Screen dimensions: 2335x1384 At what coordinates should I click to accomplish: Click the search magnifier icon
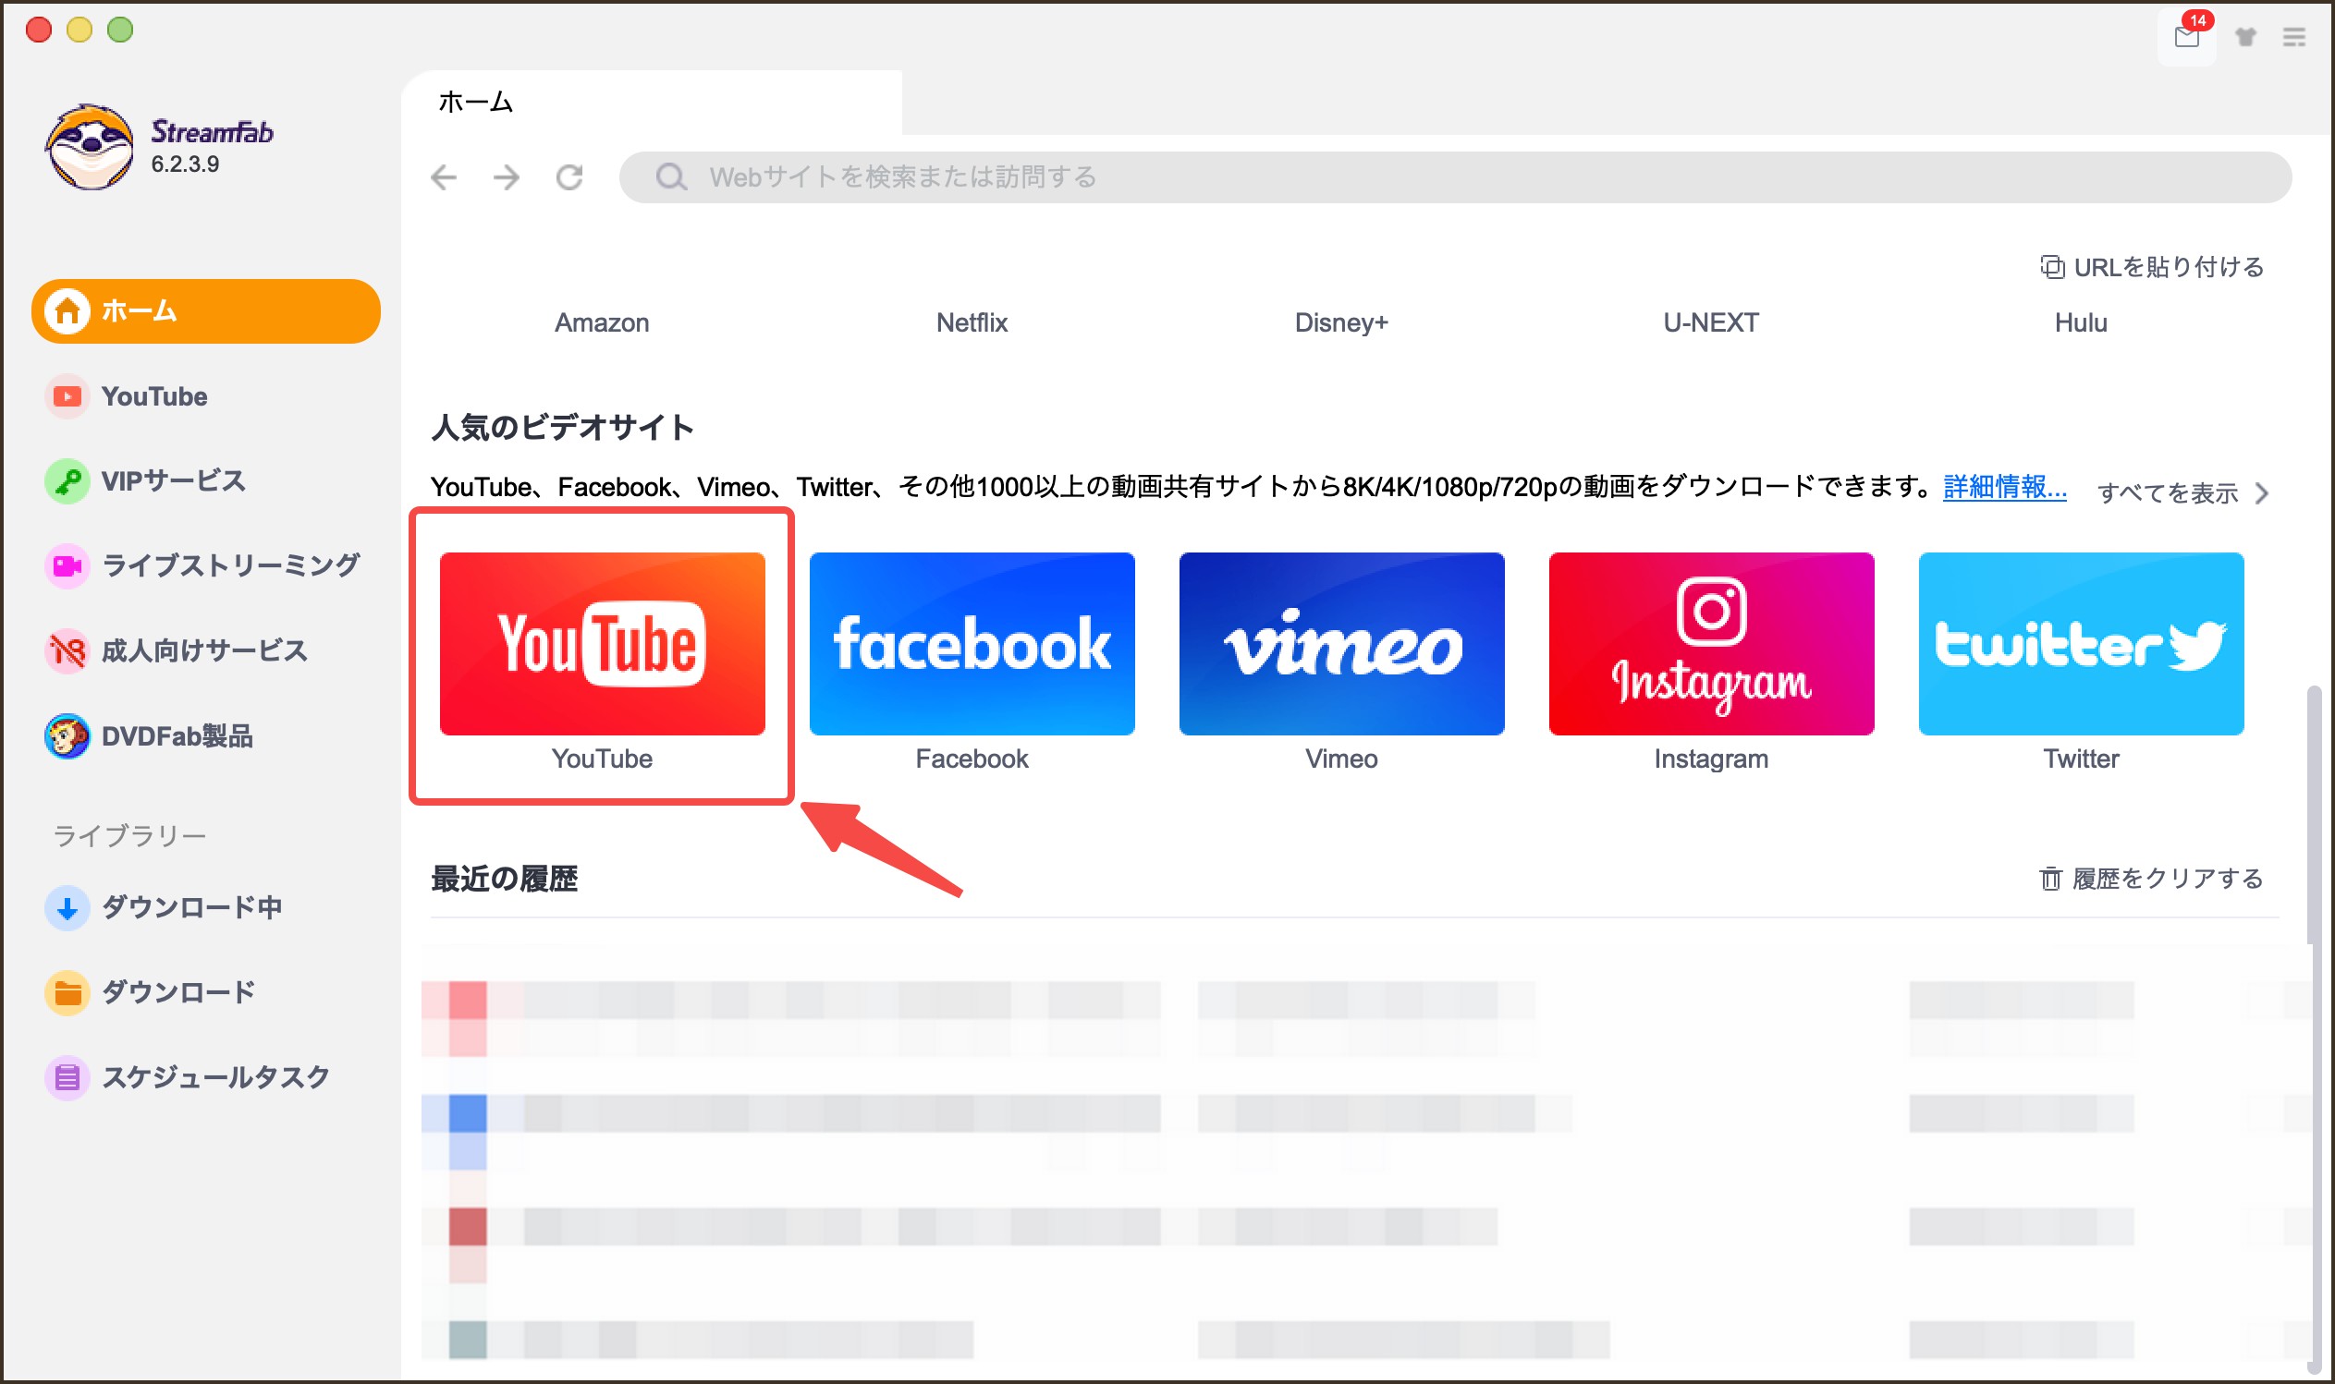click(671, 177)
